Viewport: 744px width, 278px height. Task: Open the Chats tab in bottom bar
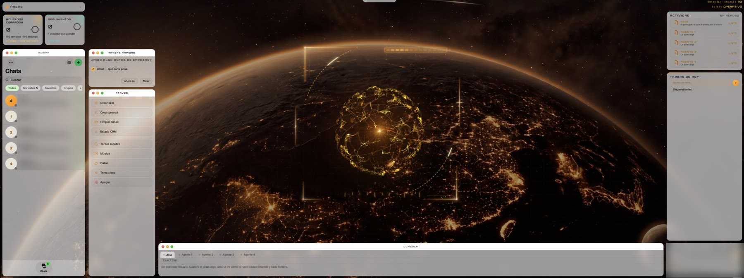[44, 268]
